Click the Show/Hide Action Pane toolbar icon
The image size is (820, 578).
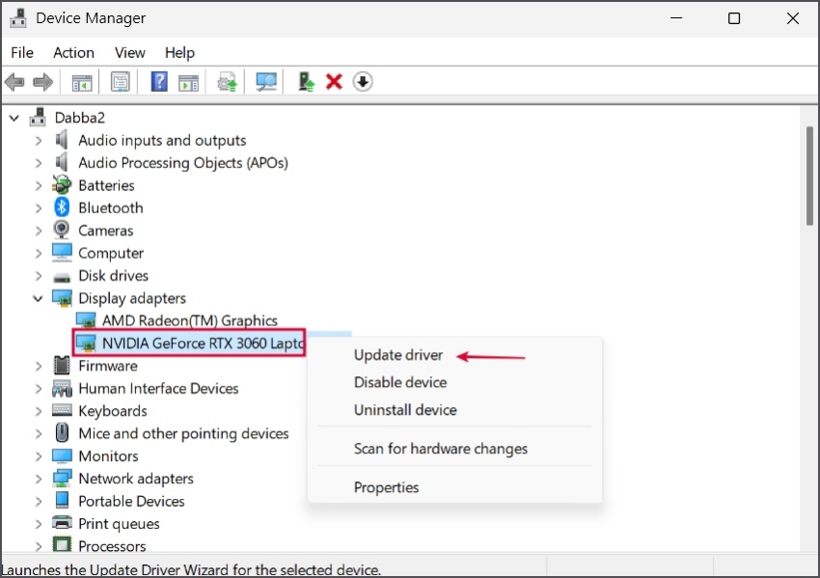coord(188,83)
